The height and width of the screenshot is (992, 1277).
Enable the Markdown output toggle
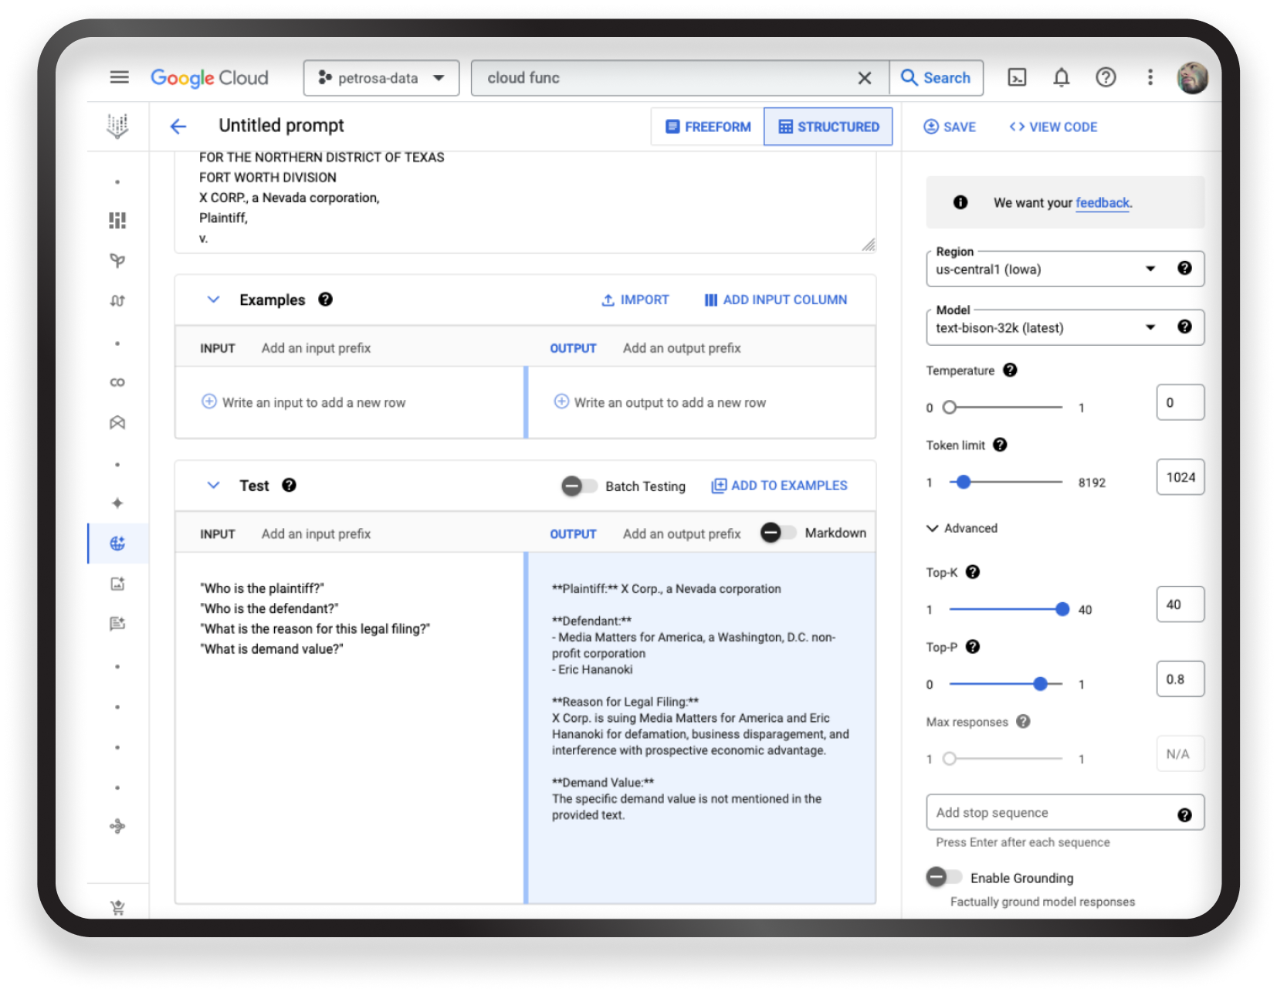click(777, 533)
